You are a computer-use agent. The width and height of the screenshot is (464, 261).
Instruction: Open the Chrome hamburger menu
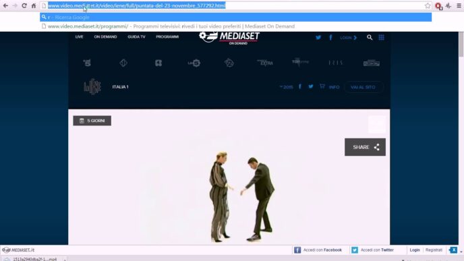(459, 5)
